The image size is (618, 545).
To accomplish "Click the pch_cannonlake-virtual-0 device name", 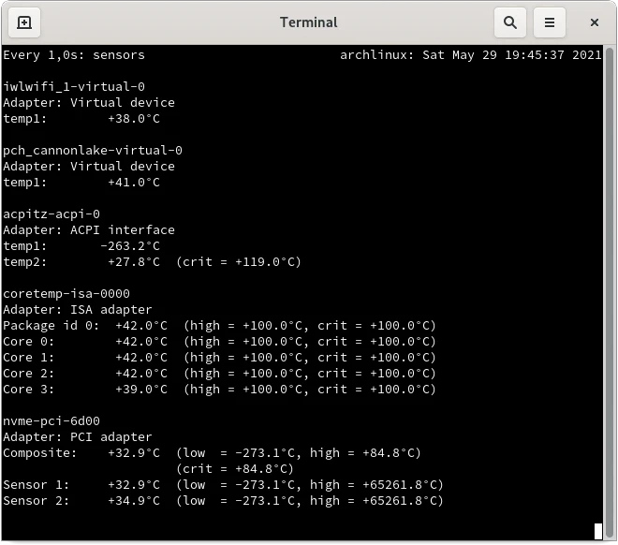I will coord(93,151).
